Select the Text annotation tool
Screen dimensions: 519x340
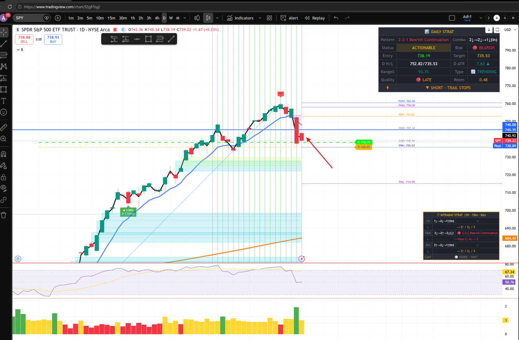tap(4, 101)
